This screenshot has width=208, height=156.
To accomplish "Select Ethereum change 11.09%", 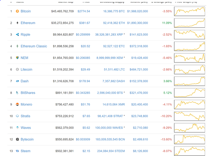I will (x=167, y=23).
